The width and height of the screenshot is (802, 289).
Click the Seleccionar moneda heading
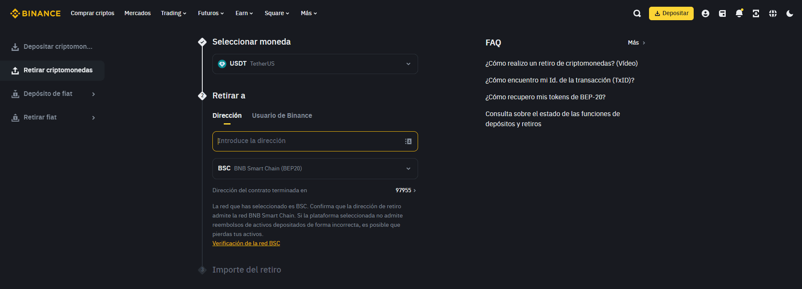coord(252,42)
